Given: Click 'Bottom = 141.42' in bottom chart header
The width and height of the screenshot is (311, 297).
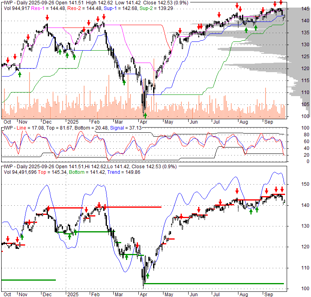Looking at the screenshot, I should point(87,172).
